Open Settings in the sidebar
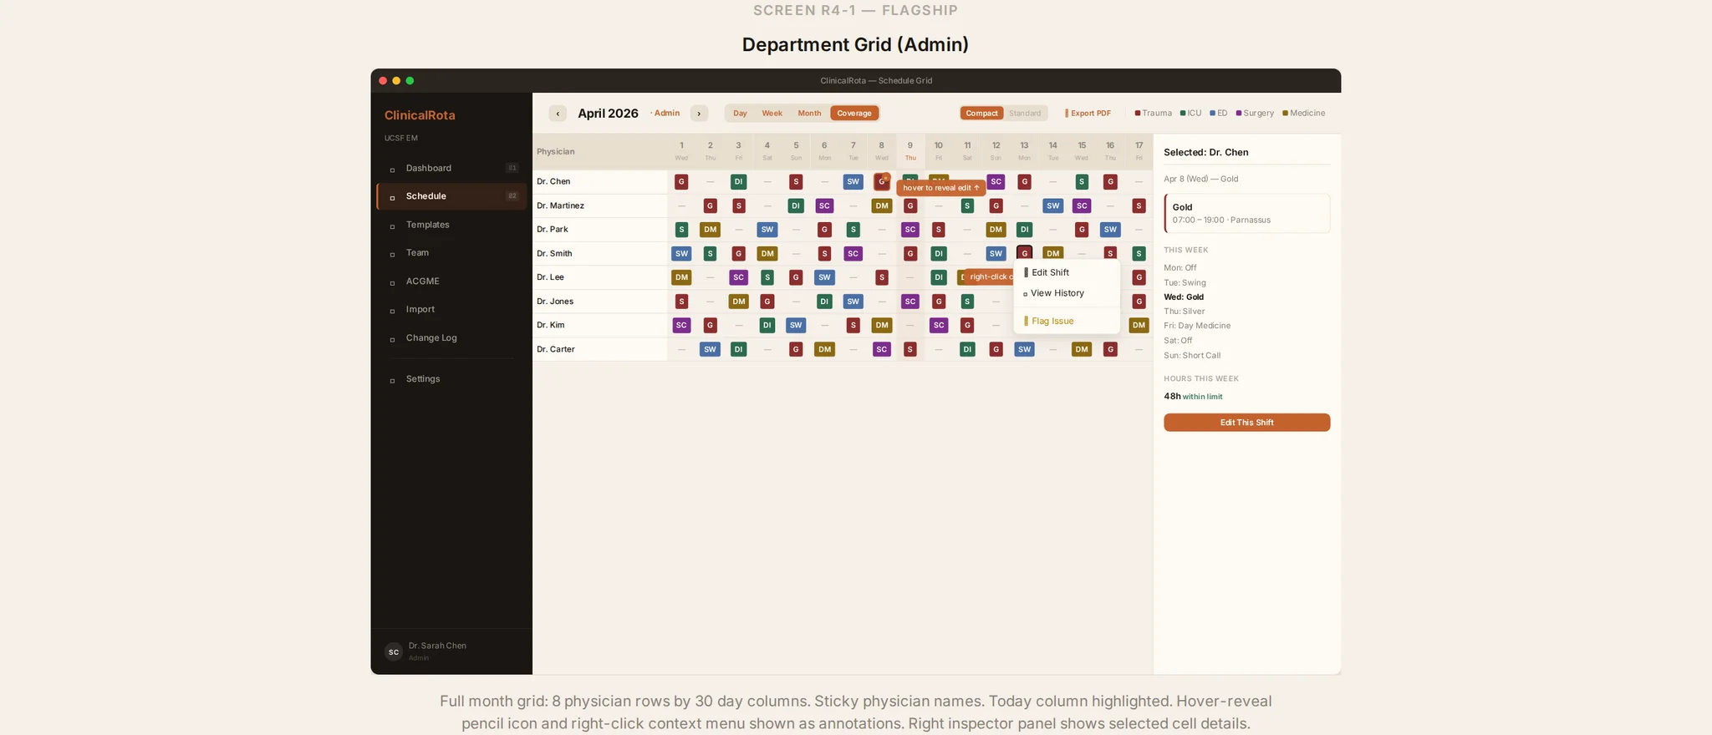This screenshot has width=1712, height=735. tap(451, 379)
